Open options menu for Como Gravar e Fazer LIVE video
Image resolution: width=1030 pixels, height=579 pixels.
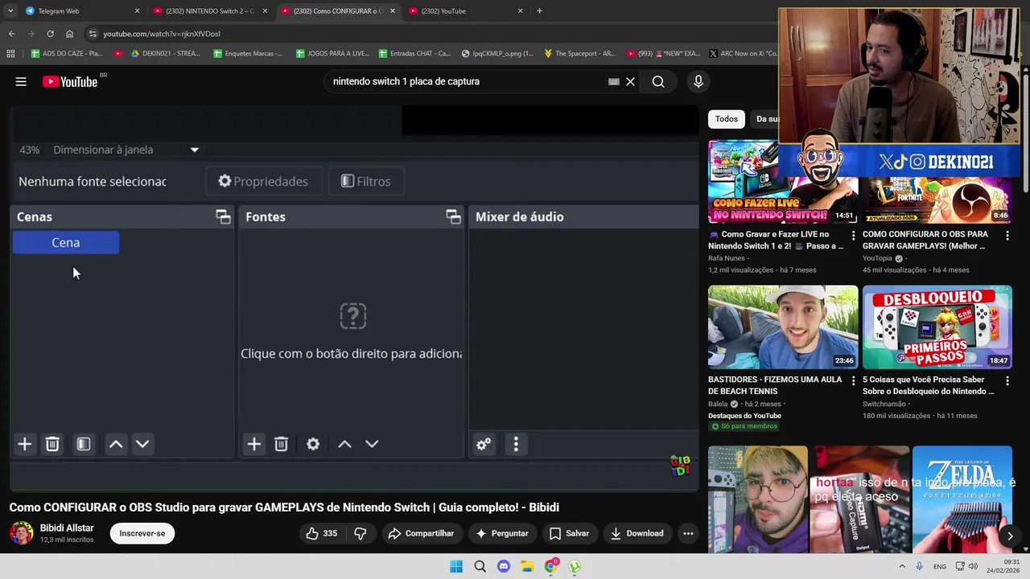853,236
